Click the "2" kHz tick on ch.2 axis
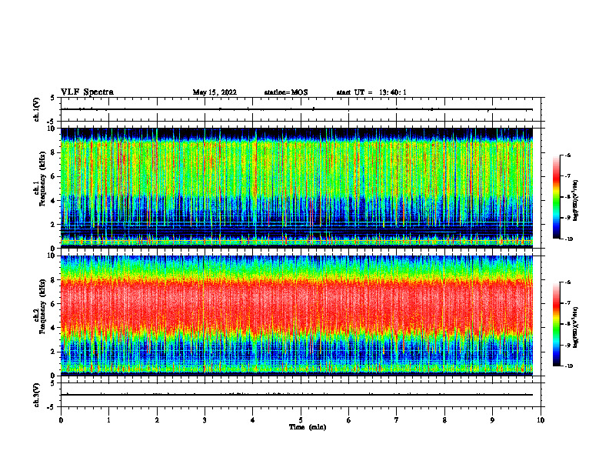 [x=53, y=352]
